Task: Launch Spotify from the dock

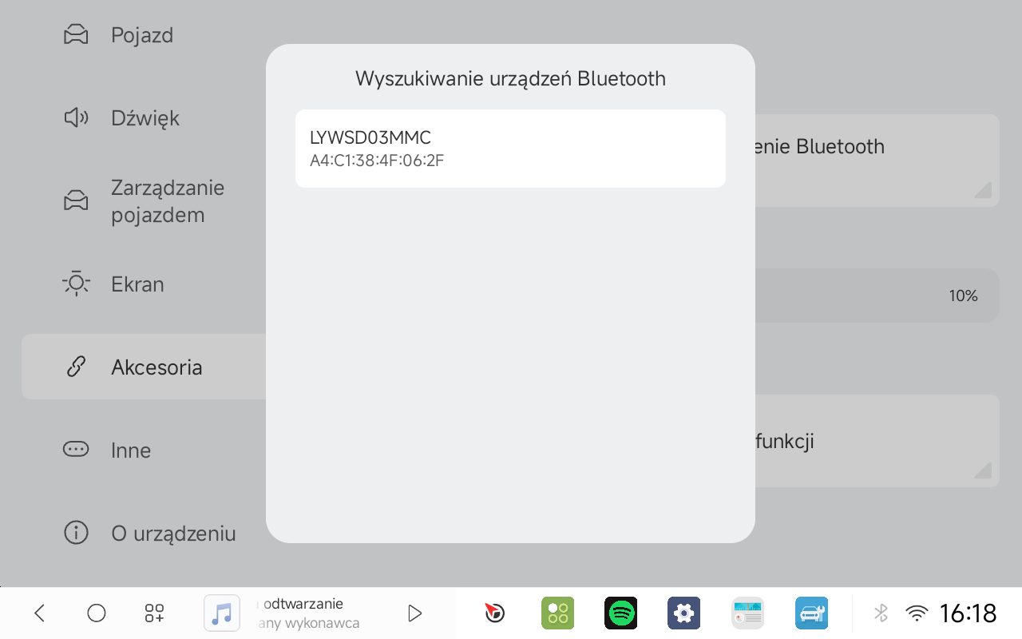Action: click(620, 613)
